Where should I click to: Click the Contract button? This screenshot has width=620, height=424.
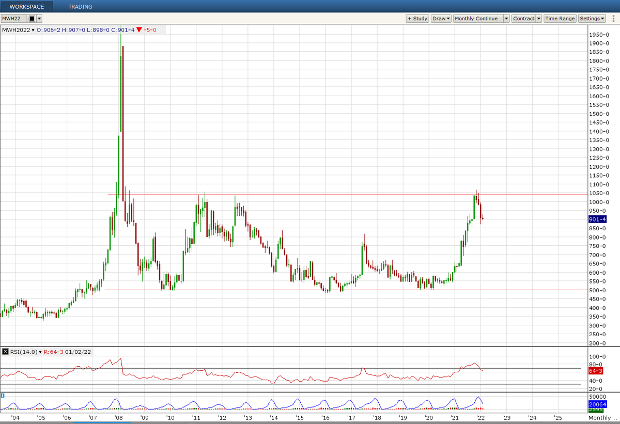(x=523, y=19)
